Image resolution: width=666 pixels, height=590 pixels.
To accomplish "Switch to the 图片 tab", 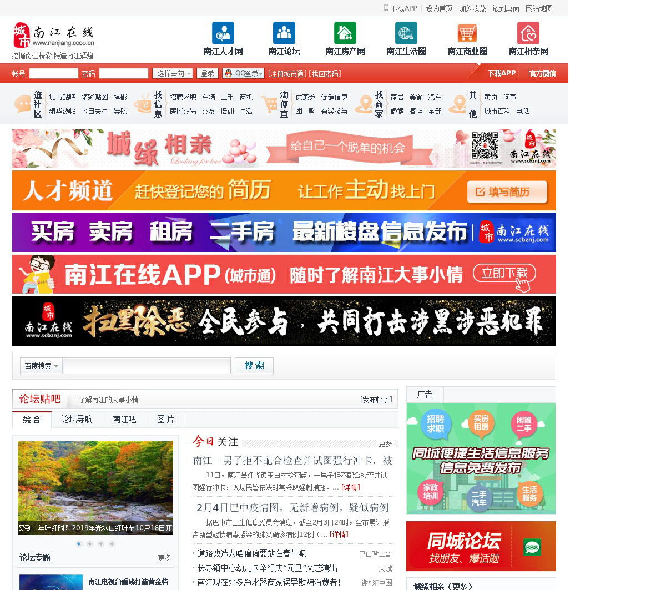I will (165, 420).
